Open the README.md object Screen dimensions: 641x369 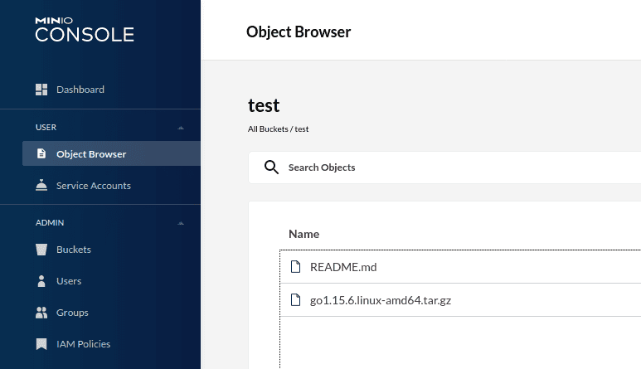(343, 267)
